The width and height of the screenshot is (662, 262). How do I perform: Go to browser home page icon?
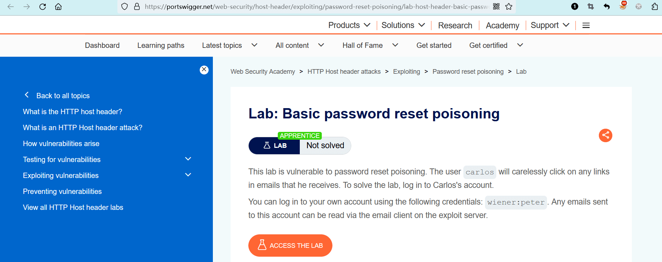pyautogui.click(x=58, y=7)
